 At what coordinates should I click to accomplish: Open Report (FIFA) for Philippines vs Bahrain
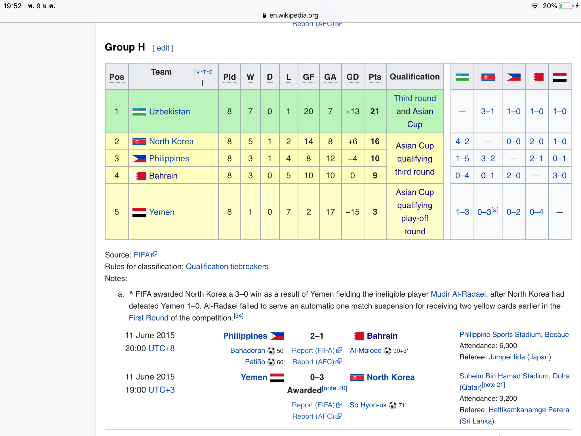click(313, 351)
